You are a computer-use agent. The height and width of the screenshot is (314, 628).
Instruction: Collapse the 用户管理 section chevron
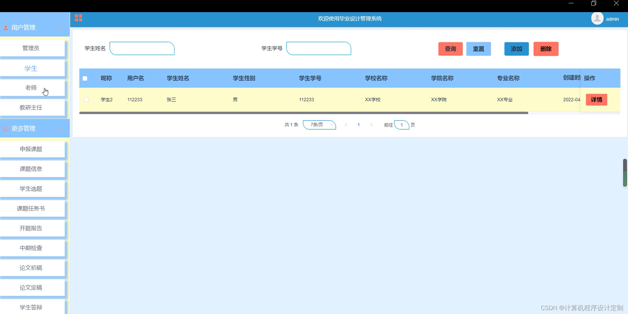(60, 28)
